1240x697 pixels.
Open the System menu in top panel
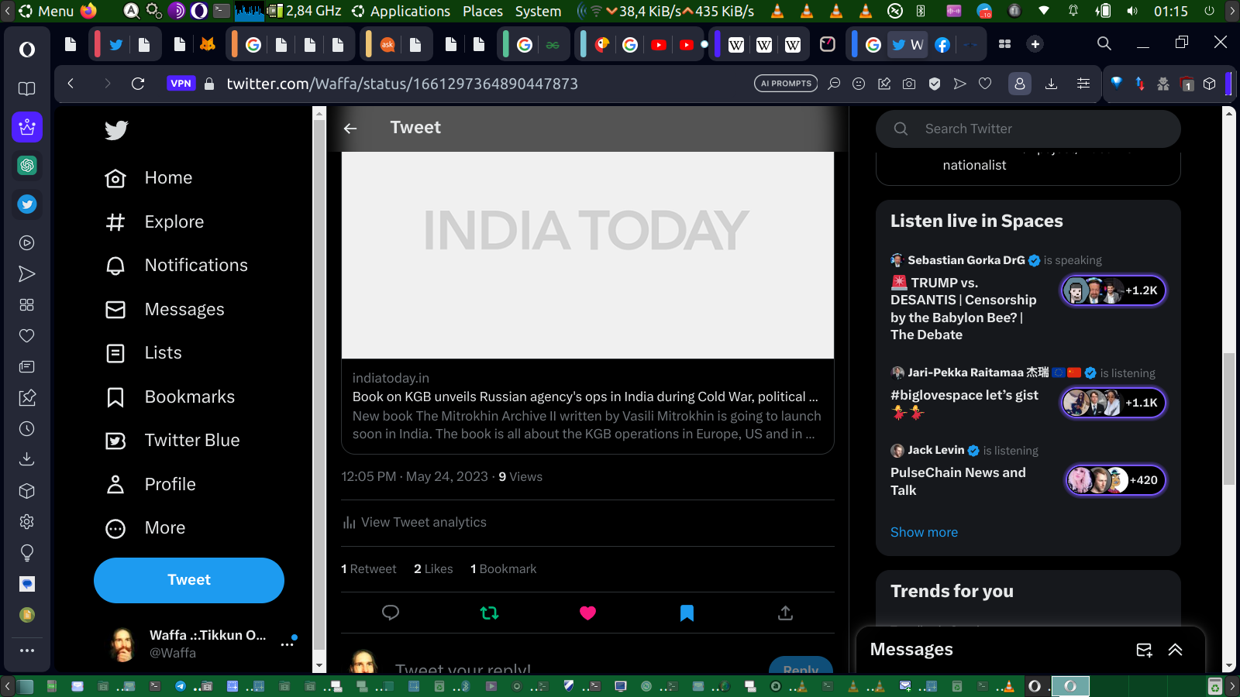click(x=538, y=11)
